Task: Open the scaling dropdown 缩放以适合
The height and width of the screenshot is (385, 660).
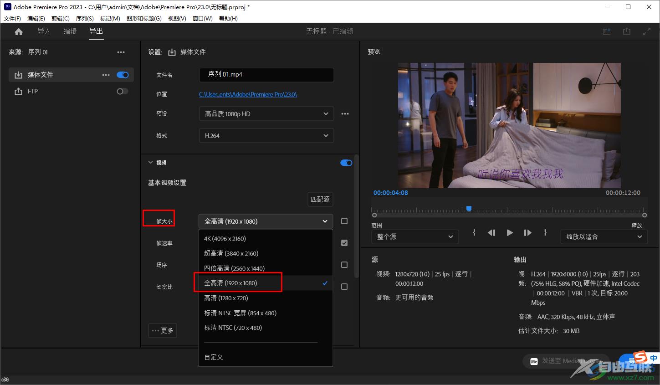Action: pos(604,237)
